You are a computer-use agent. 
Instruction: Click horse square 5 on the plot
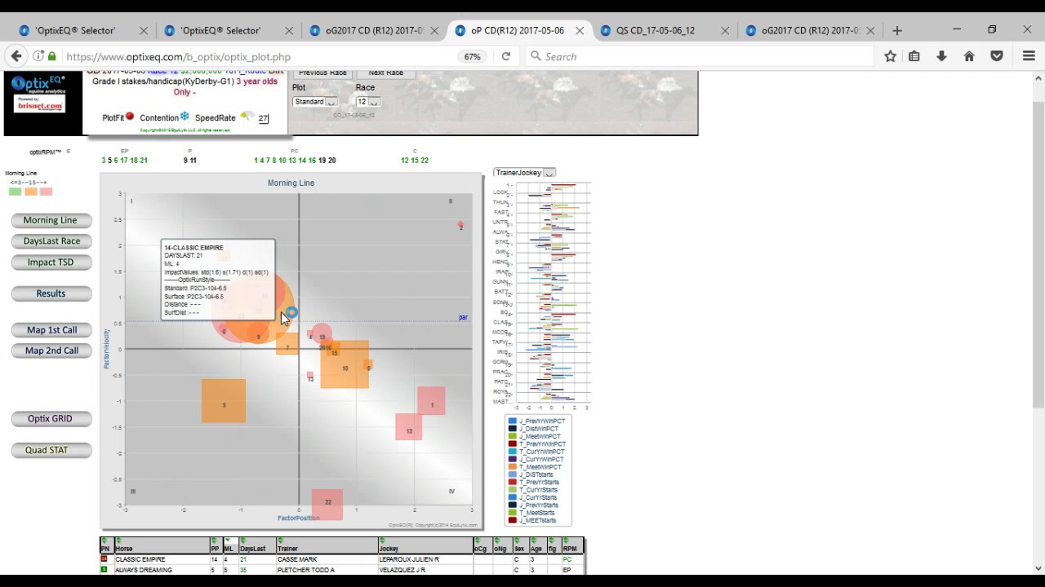[224, 401]
